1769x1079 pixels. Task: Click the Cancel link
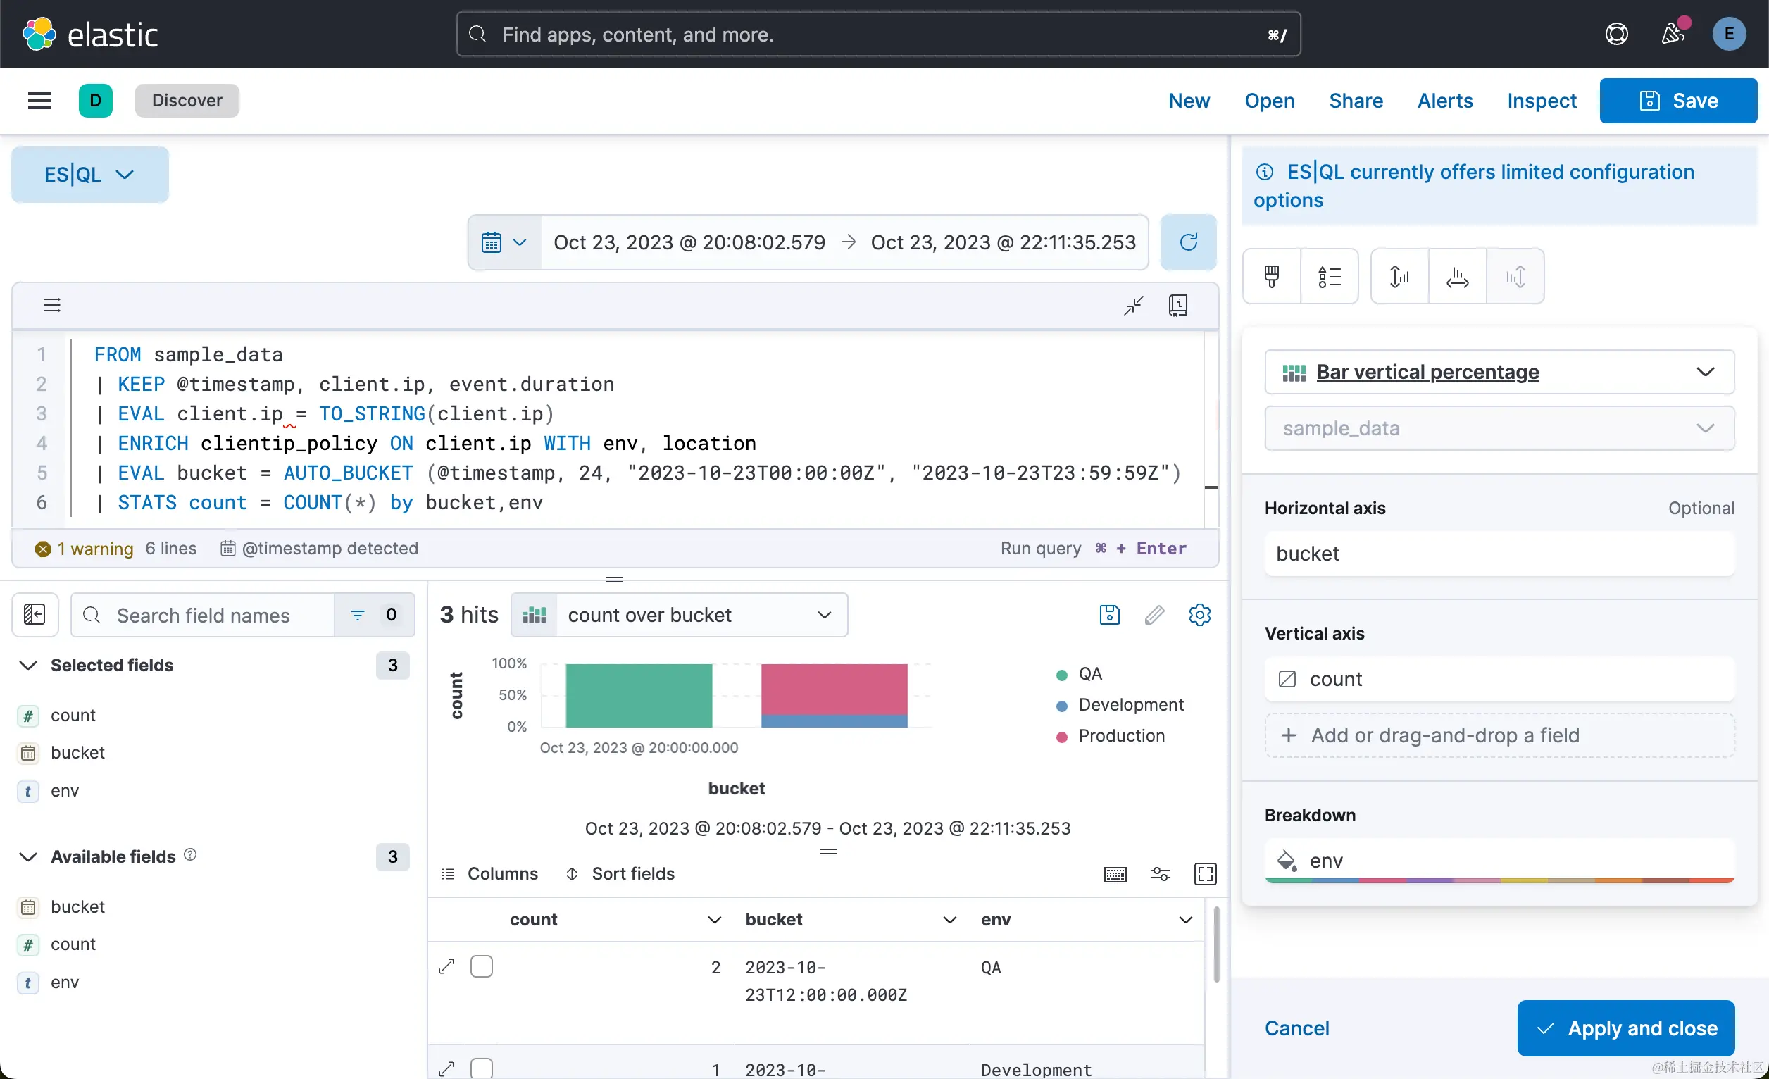point(1296,1028)
